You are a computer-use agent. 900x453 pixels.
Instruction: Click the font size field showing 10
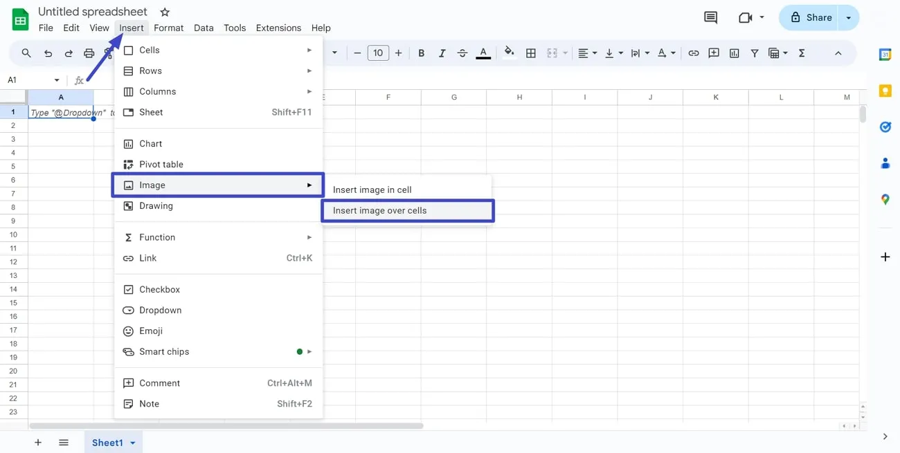(378, 53)
